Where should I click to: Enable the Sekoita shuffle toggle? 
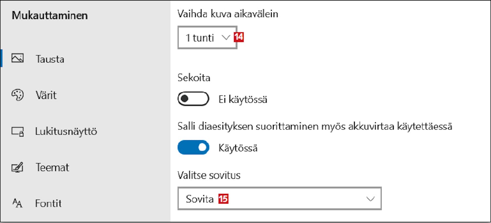coord(193,99)
